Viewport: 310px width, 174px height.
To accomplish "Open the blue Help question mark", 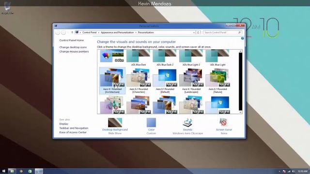I will pyautogui.click(x=242, y=38).
